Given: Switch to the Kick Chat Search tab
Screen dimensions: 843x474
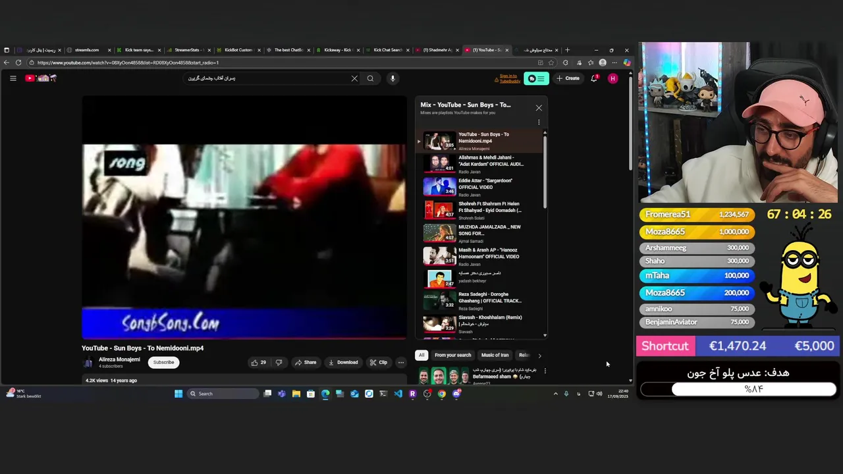Looking at the screenshot, I should tap(387, 50).
